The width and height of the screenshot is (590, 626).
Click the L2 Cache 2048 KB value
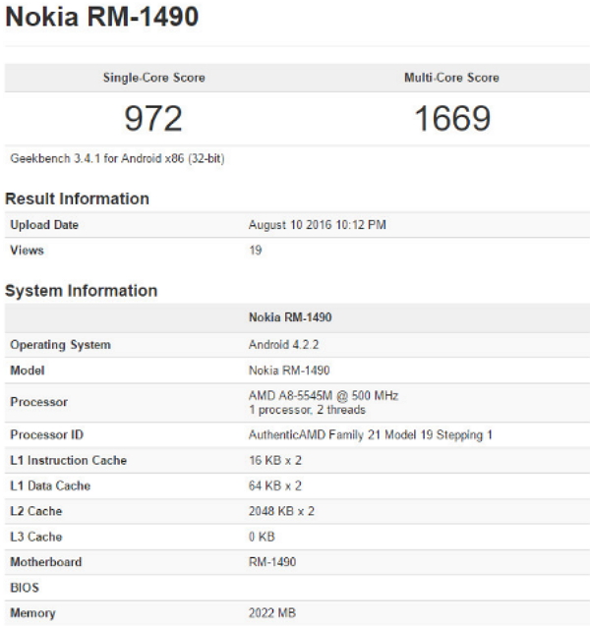(x=279, y=511)
